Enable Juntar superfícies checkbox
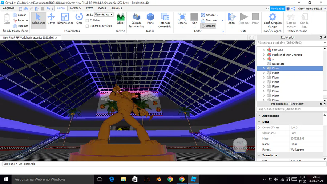Screen dimensions: 327x184 point(87,26)
